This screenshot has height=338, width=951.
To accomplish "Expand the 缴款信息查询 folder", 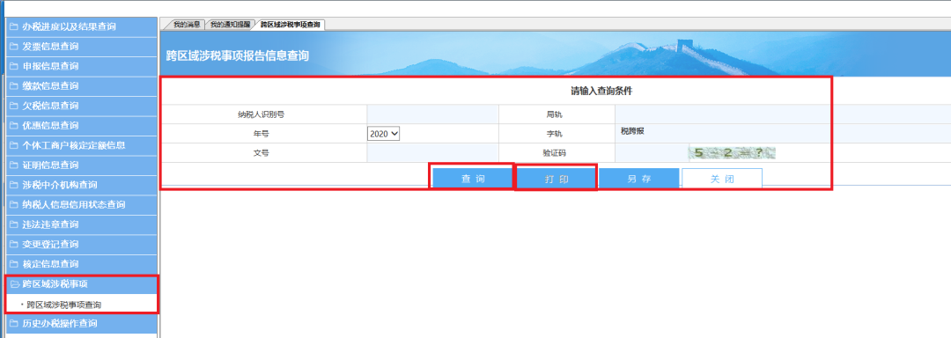I will point(81,86).
